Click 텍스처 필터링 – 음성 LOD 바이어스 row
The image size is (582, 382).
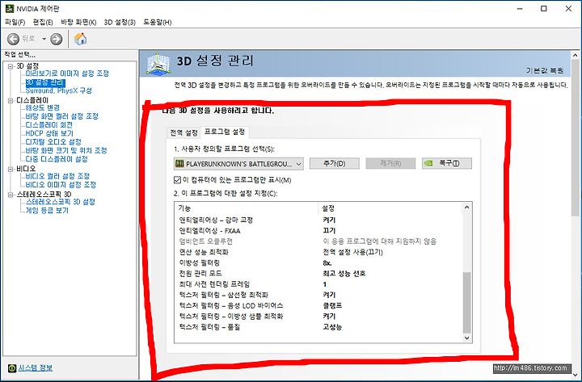318,305
